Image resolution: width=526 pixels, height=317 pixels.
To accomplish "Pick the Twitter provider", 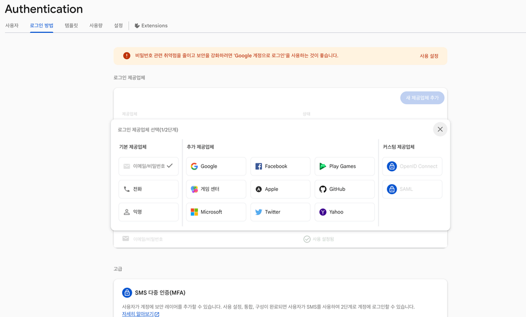I will pyautogui.click(x=281, y=212).
